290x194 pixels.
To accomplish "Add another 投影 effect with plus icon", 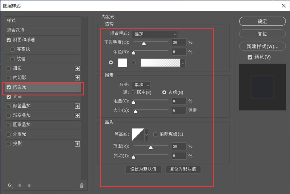I will [x=77, y=144].
